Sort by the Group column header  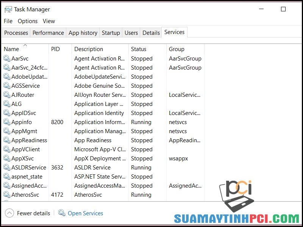tap(185, 49)
